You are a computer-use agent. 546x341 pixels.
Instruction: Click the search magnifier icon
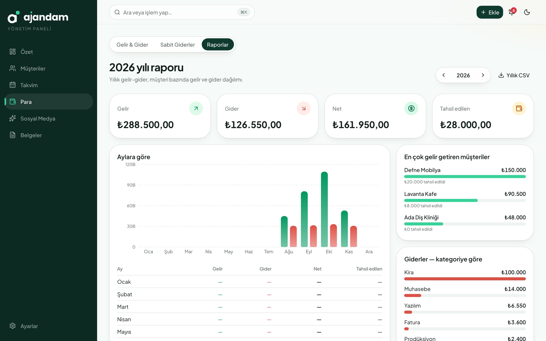(x=117, y=12)
